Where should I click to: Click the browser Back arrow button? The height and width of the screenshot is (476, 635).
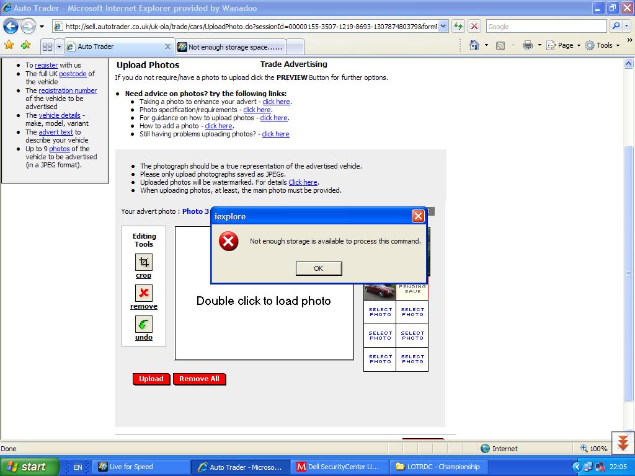(11, 27)
